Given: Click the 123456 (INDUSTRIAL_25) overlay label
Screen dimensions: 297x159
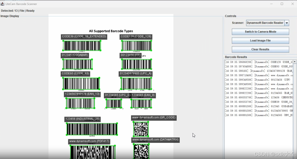Looking at the screenshot, I should pos(82,119).
